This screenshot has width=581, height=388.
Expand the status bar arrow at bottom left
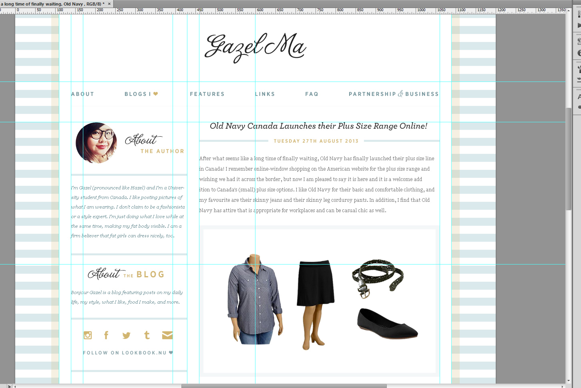pos(10,386)
